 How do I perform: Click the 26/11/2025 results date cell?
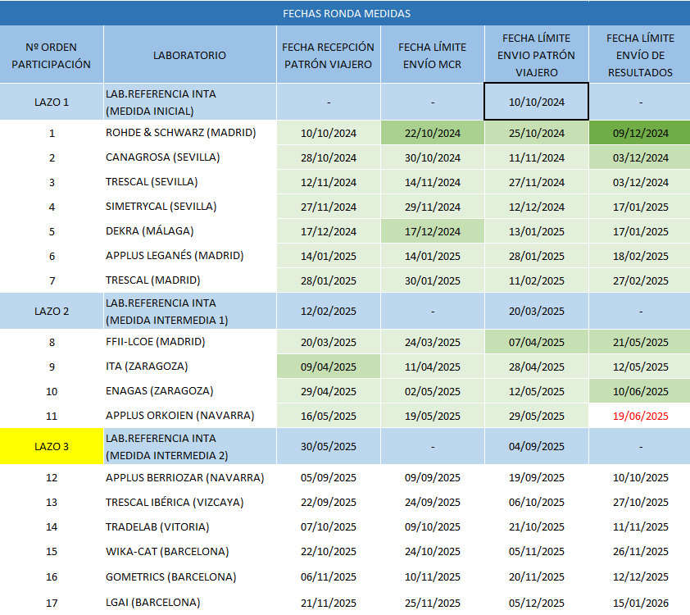click(x=640, y=551)
